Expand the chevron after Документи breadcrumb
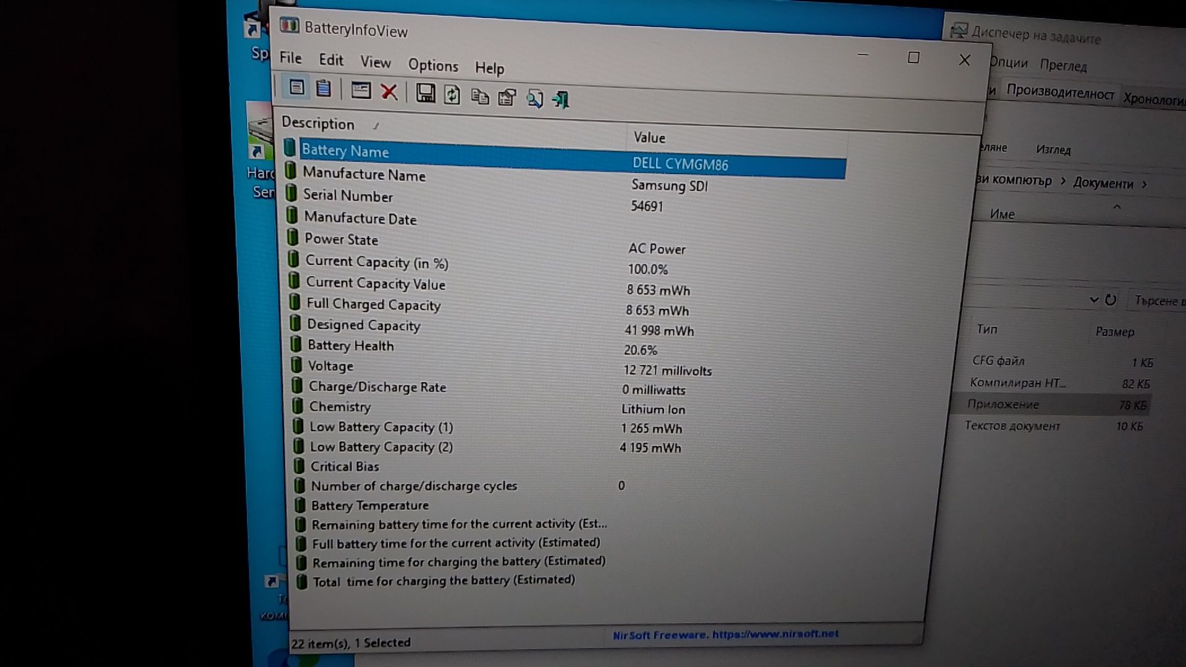The image size is (1186, 667). [1144, 184]
